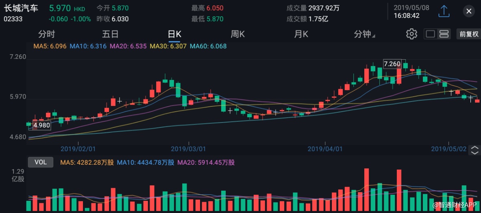Select the 日K tab
481x213 pixels.
(x=174, y=34)
